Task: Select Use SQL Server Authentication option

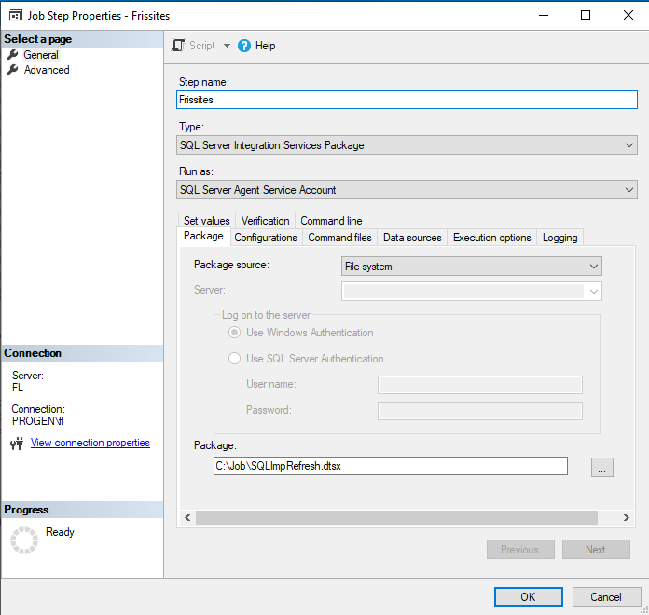Action: (x=235, y=359)
